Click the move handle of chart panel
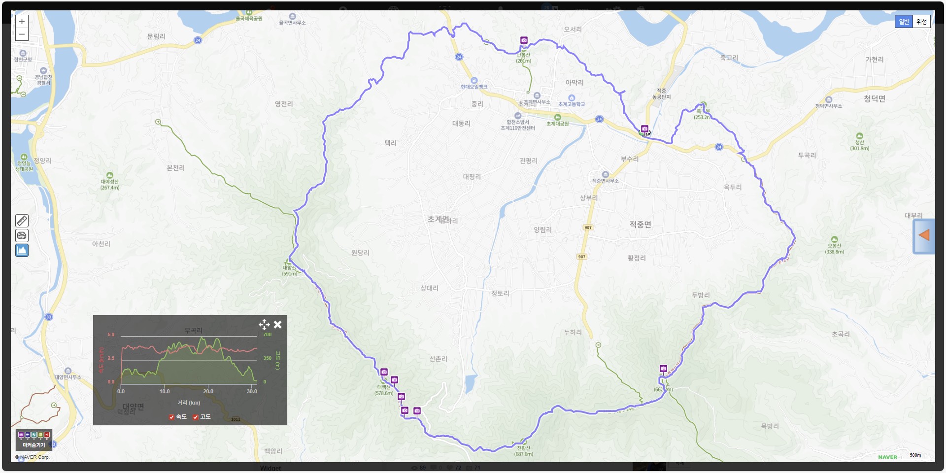The image size is (946, 473). tap(264, 324)
